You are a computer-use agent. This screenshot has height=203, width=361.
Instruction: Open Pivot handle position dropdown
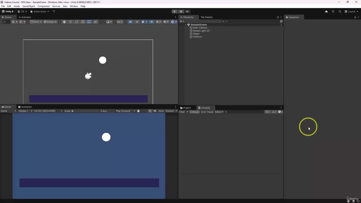tap(36, 22)
